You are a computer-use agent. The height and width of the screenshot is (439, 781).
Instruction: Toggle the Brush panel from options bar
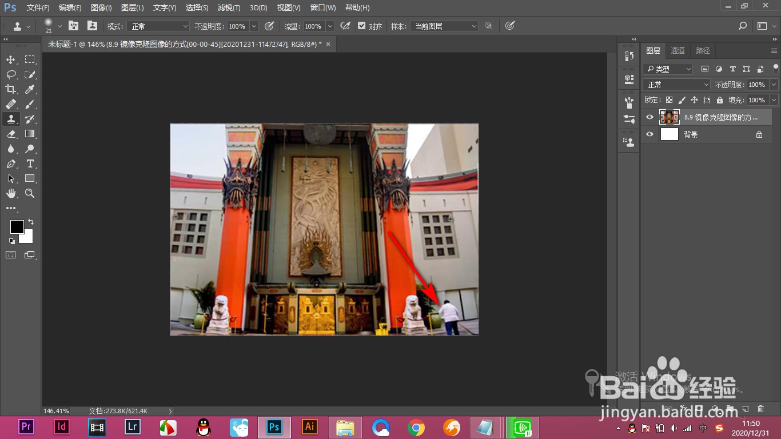[73, 26]
